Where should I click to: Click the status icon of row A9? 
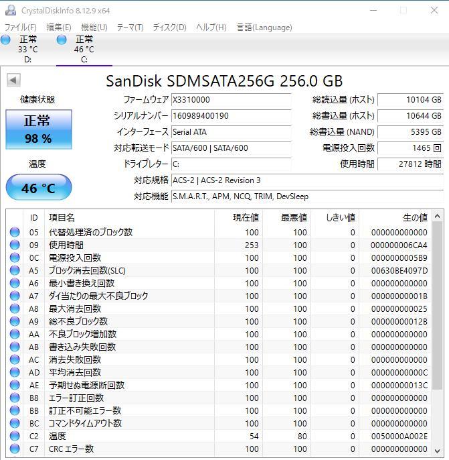[15, 322]
